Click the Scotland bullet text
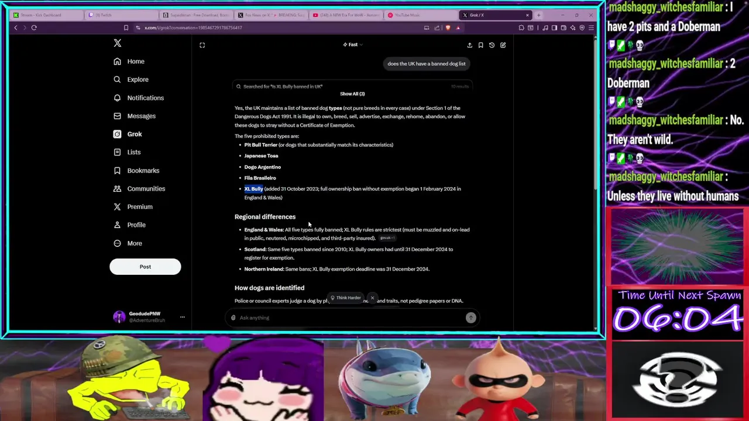This screenshot has width=749, height=421. (349, 253)
